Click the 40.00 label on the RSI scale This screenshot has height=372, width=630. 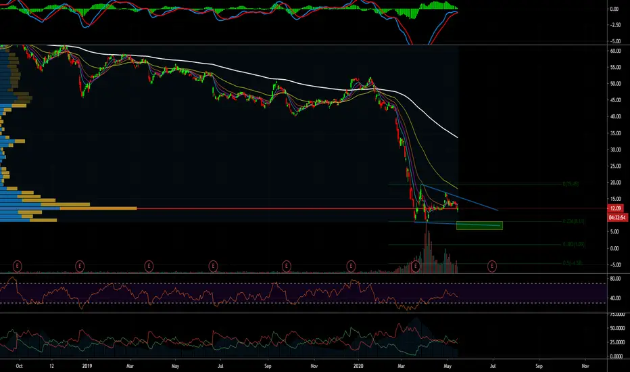point(615,298)
